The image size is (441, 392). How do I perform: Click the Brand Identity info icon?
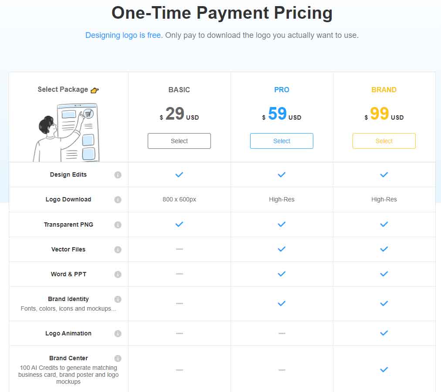(118, 299)
